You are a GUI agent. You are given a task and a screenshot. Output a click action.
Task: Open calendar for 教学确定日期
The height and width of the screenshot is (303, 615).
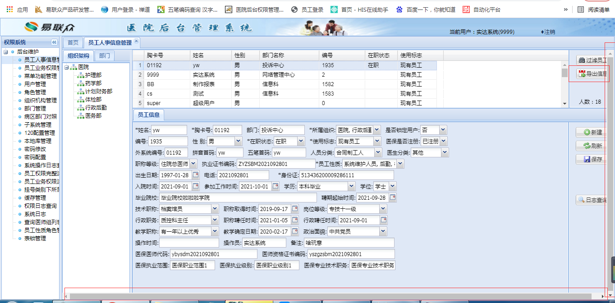[295, 231]
